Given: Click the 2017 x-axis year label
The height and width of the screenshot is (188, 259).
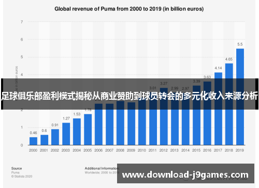Looking at the screenshot, I should pyautogui.click(x=218, y=150).
